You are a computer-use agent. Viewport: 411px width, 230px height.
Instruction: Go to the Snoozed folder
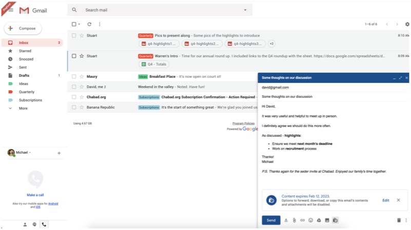[26, 59]
